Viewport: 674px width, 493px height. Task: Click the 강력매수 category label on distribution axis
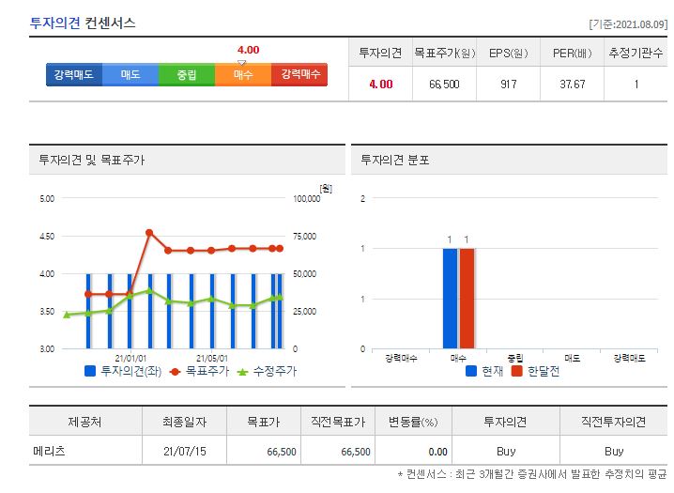[401, 358]
